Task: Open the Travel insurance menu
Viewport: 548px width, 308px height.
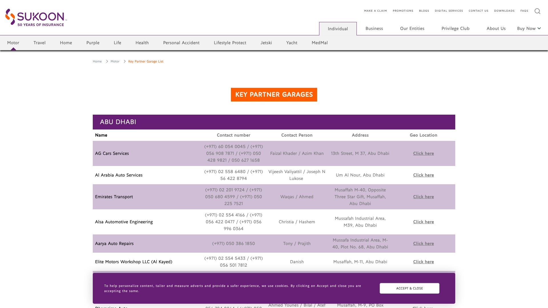Action: tap(39, 43)
